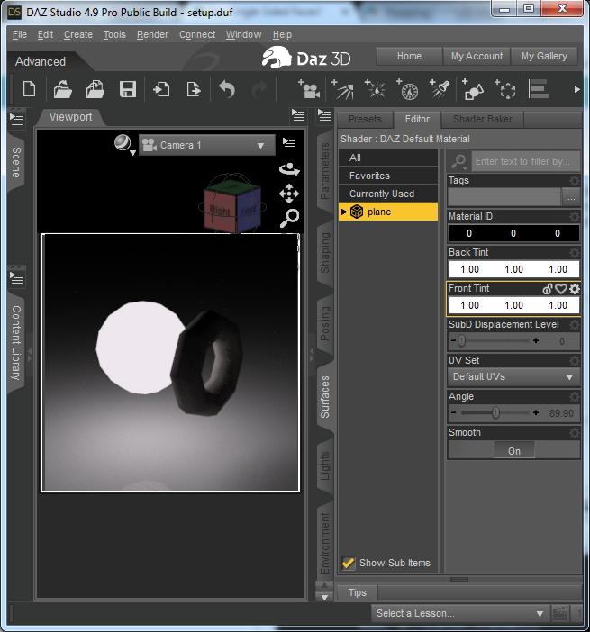The width and height of the screenshot is (590, 632).
Task: Click the grayed Redo arrow icon
Action: pyautogui.click(x=259, y=89)
